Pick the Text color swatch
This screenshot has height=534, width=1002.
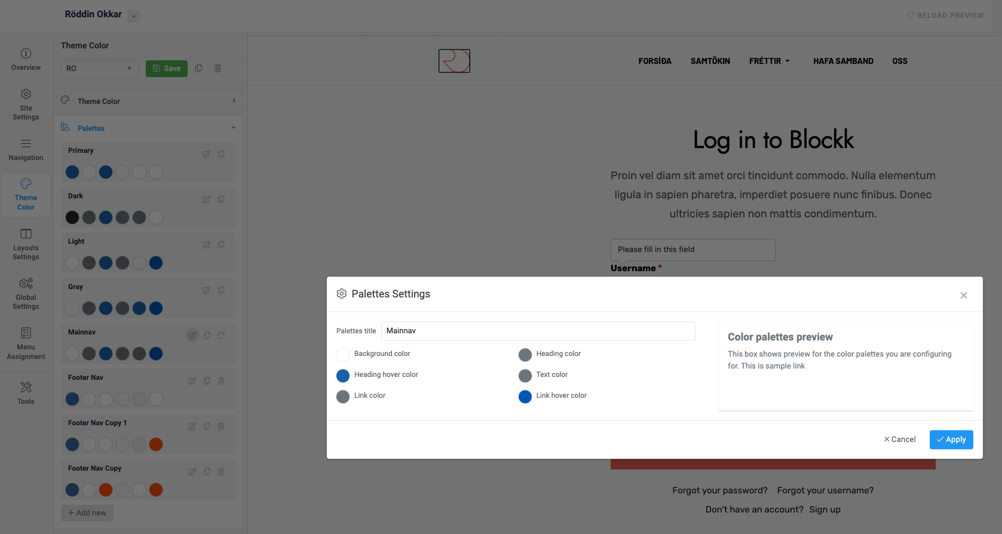pyautogui.click(x=525, y=376)
